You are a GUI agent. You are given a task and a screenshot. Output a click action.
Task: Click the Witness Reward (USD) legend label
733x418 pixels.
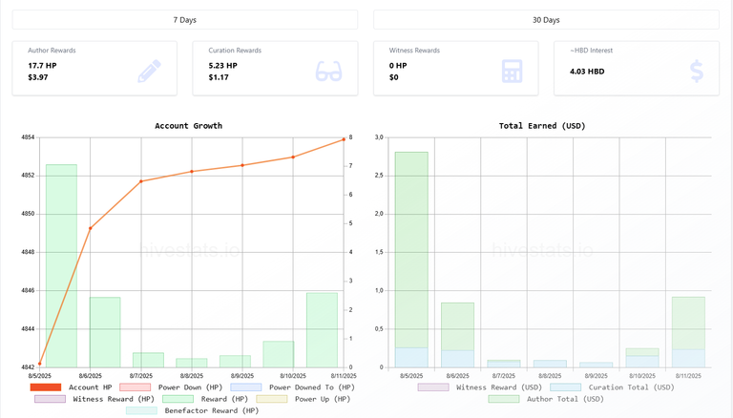pos(499,387)
